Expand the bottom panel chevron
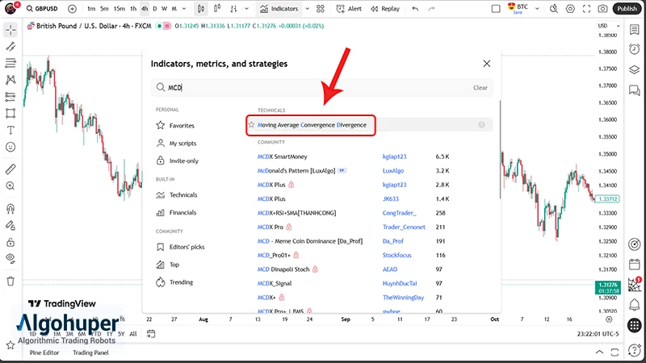This screenshot has height=363, width=646. (600, 353)
